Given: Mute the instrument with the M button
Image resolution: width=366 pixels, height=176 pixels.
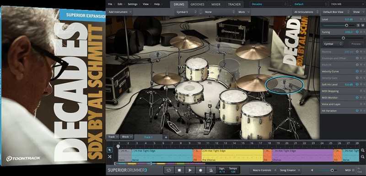Looking at the screenshot, I should pyautogui.click(x=363, y=26).
